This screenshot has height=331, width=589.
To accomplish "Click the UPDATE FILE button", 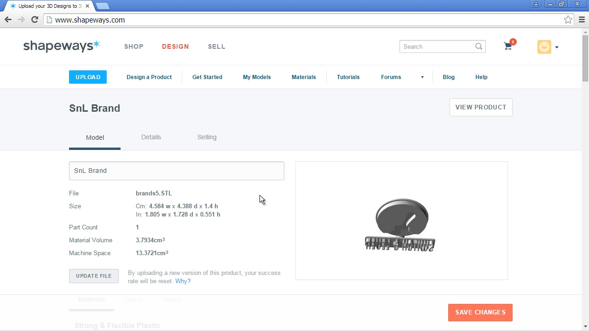I will pos(94,276).
